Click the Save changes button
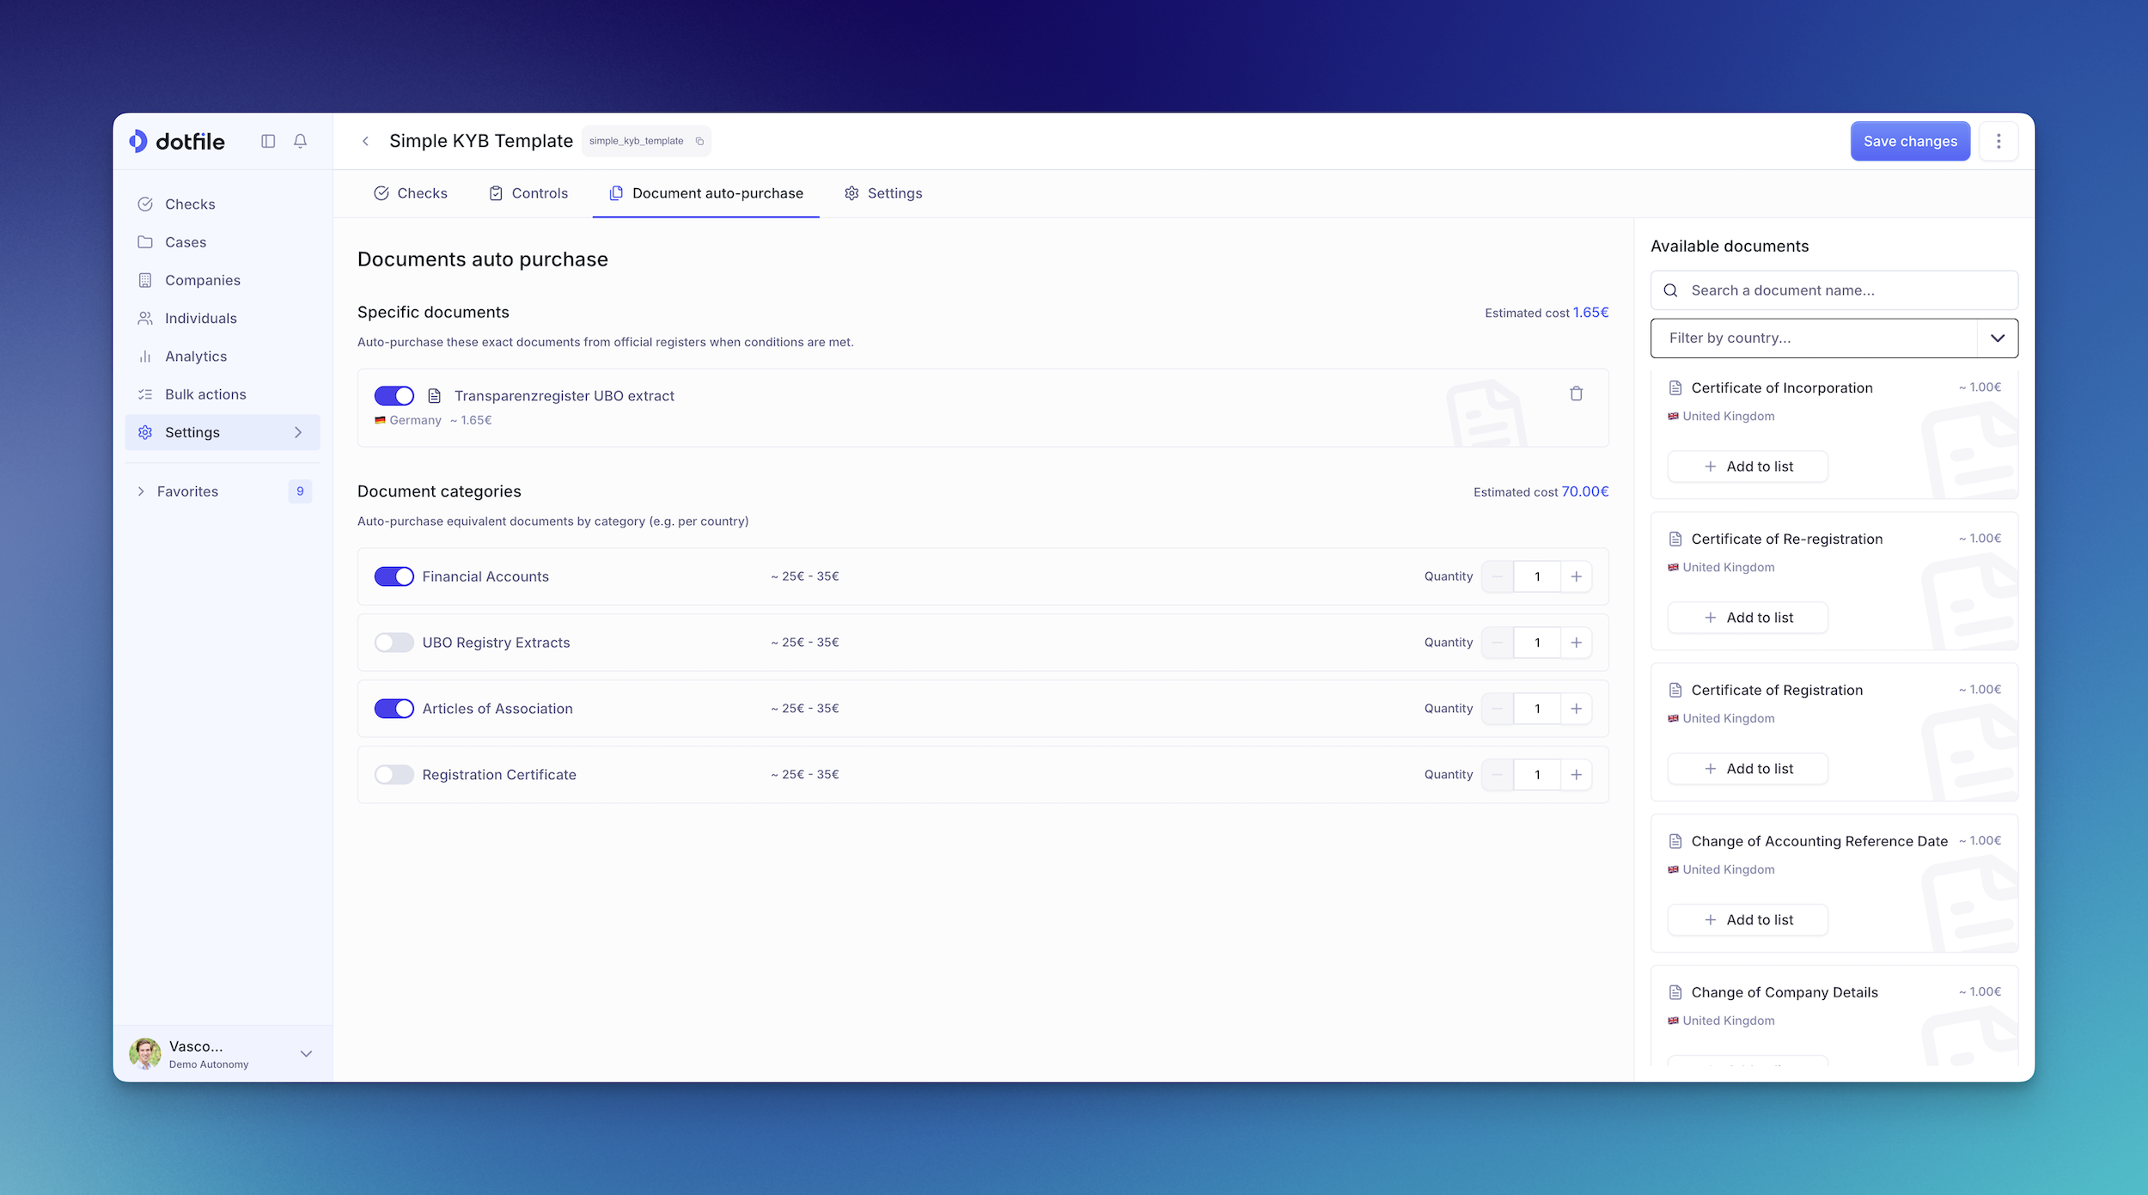Image resolution: width=2148 pixels, height=1195 pixels. pos(1909,141)
